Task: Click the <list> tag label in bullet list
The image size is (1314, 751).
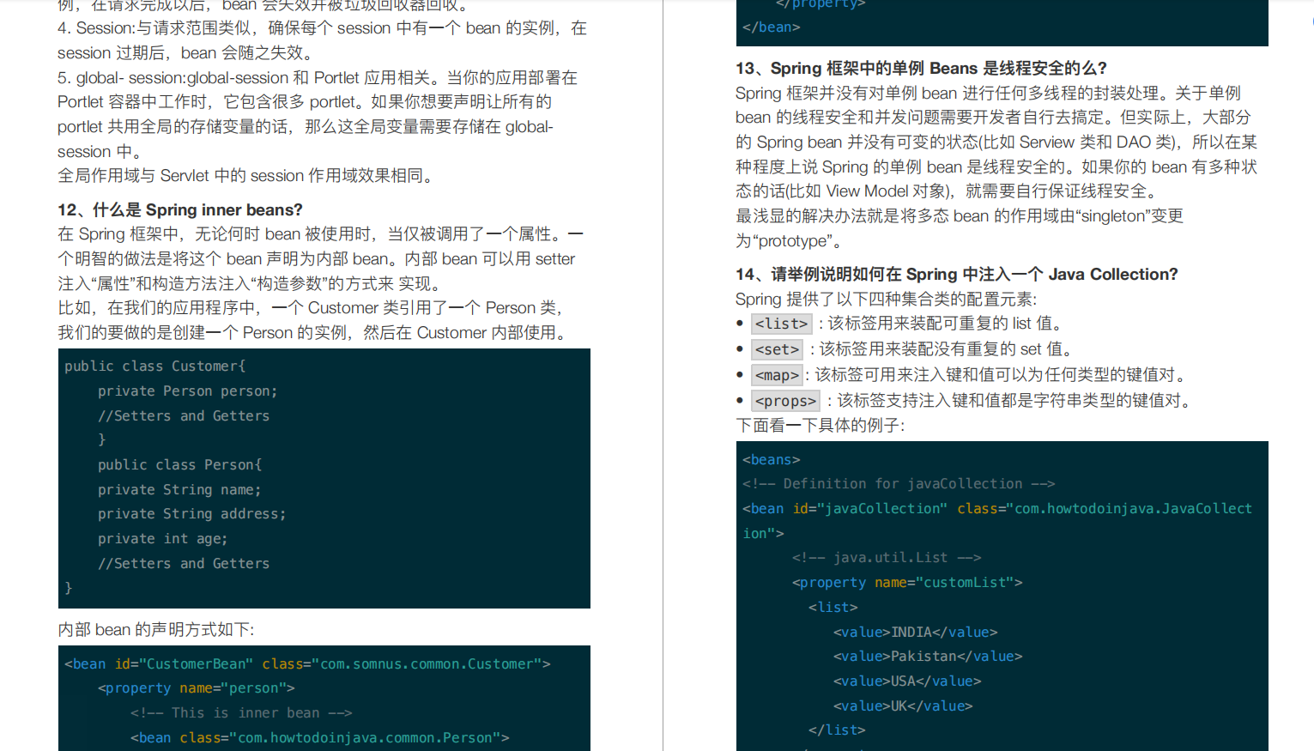Action: click(781, 324)
